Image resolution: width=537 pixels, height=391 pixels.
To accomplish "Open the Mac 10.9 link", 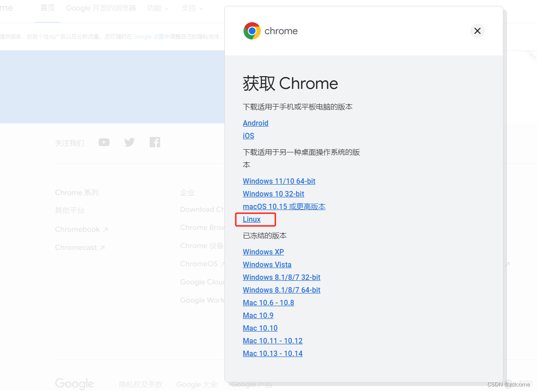I will click(258, 315).
